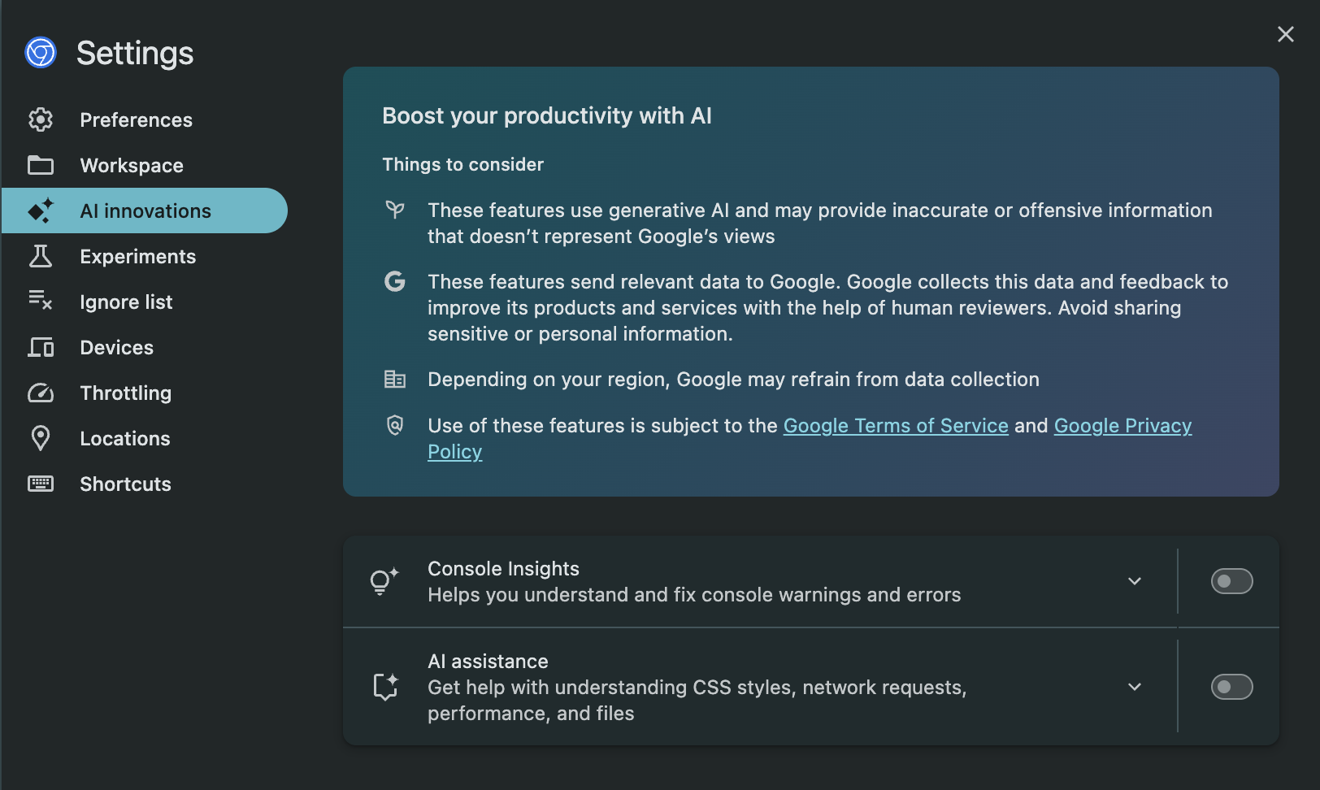Click the AI assistance row title

tap(488, 662)
